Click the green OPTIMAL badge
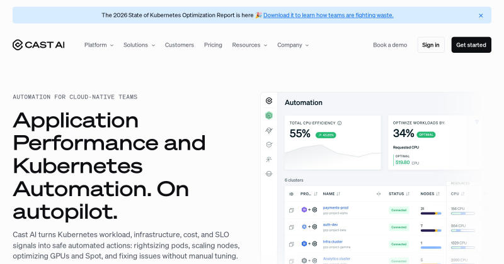This screenshot has width=504, height=264. pyautogui.click(x=426, y=135)
